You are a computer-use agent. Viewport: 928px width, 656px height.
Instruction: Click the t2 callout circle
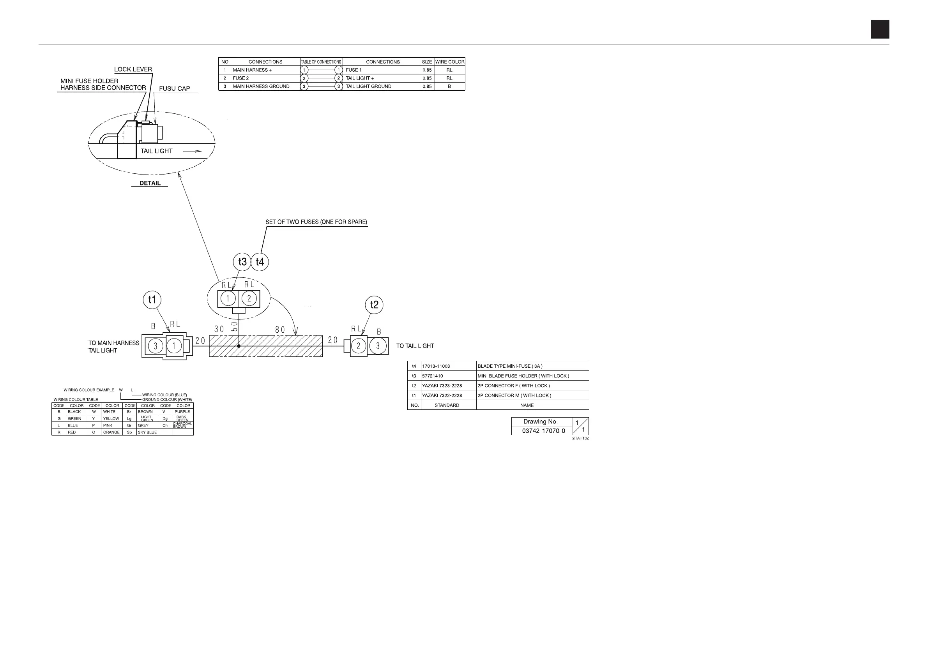point(374,305)
